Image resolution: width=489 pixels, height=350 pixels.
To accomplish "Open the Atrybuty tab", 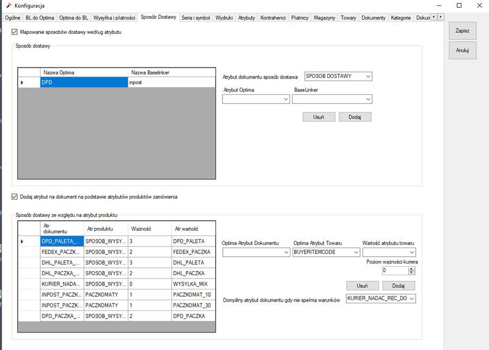I will [246, 17].
